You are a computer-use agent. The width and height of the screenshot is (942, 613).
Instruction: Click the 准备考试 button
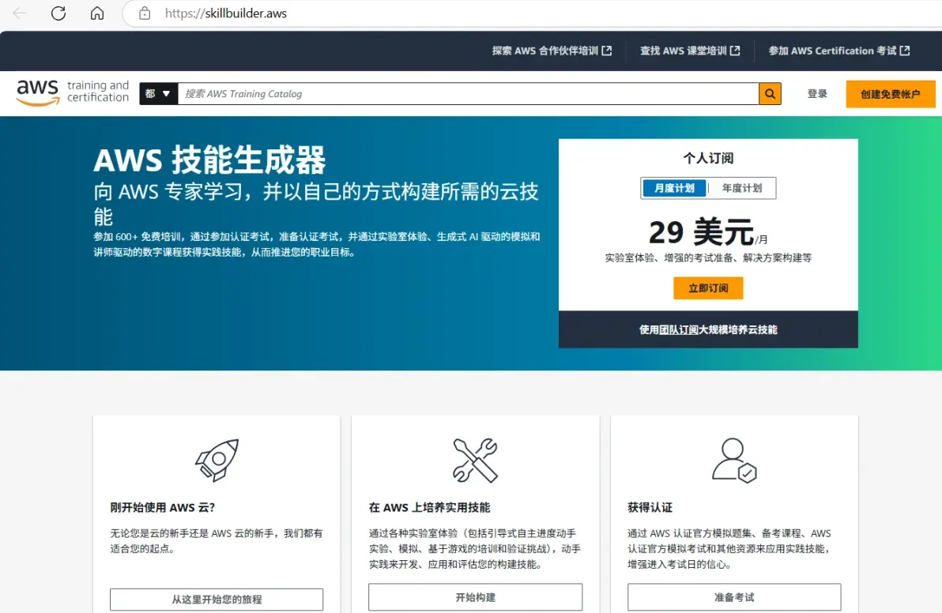coord(734,597)
